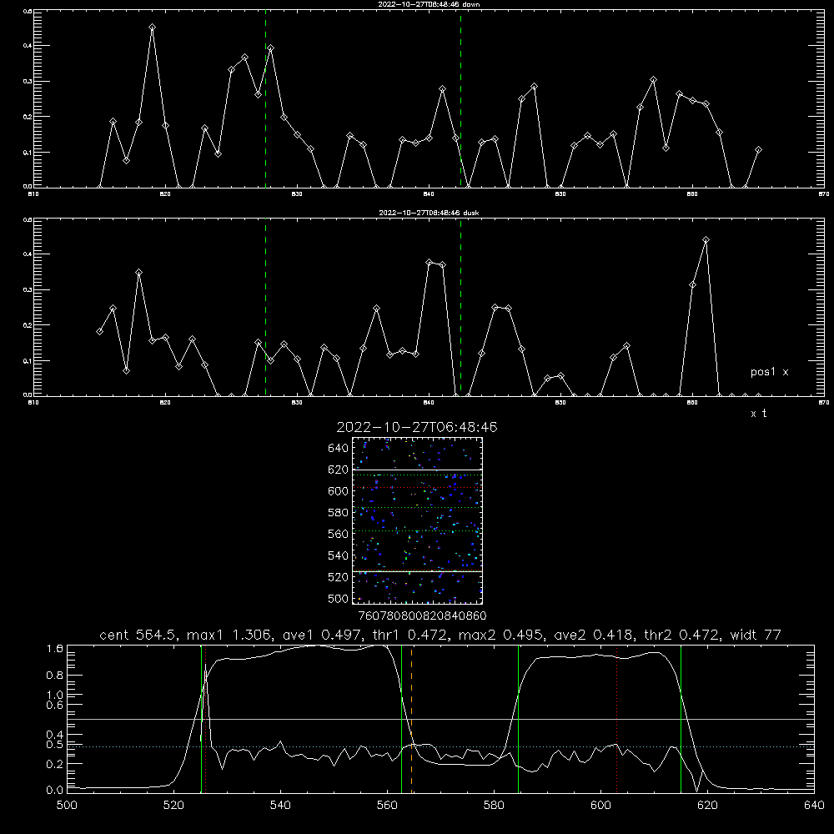Click the solid white horizontal threshold line in bottom plot
The image size is (834, 834).
click(x=440, y=719)
